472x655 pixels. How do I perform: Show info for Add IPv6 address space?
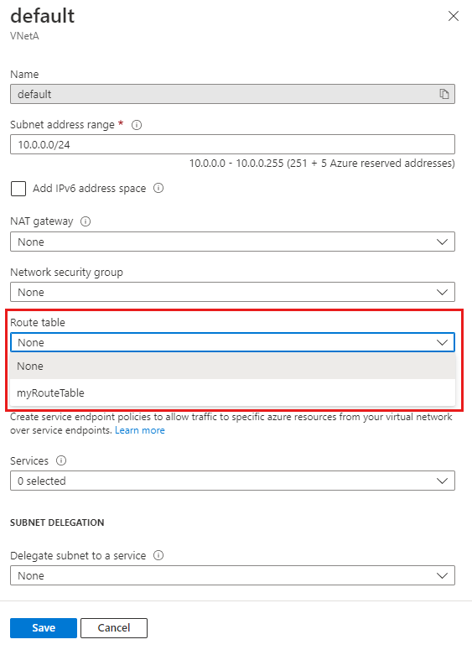[158, 188]
